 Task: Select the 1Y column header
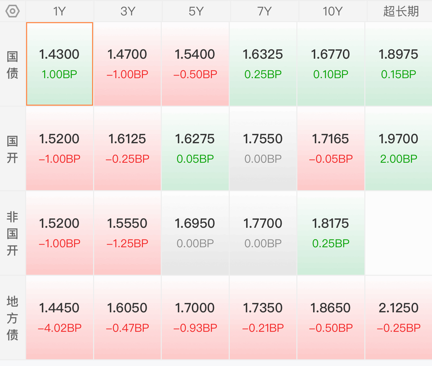60,11
